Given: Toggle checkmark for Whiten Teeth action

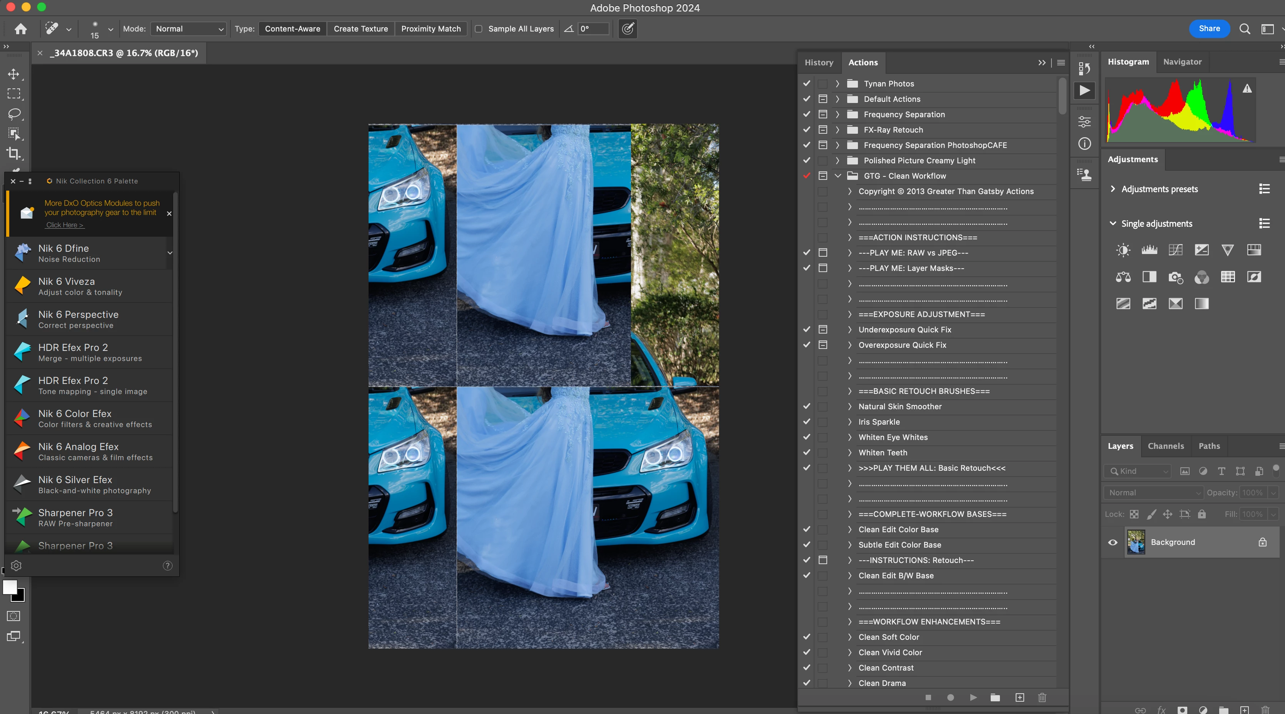Looking at the screenshot, I should pos(807,452).
